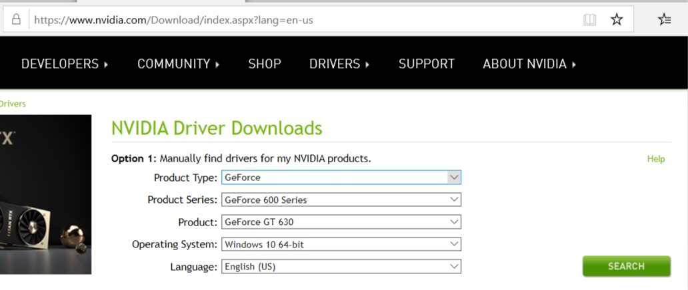Change Operating System dropdown selection
Screen dimensions: 688x290
click(x=341, y=244)
